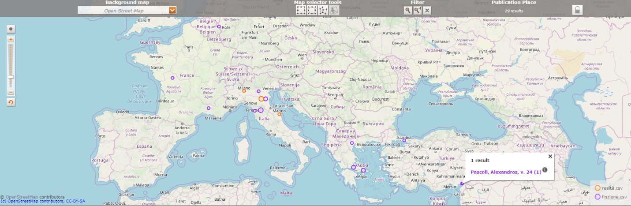Click the purple marker north of Marseille
The width and height of the screenshot is (631, 206).
click(209, 108)
